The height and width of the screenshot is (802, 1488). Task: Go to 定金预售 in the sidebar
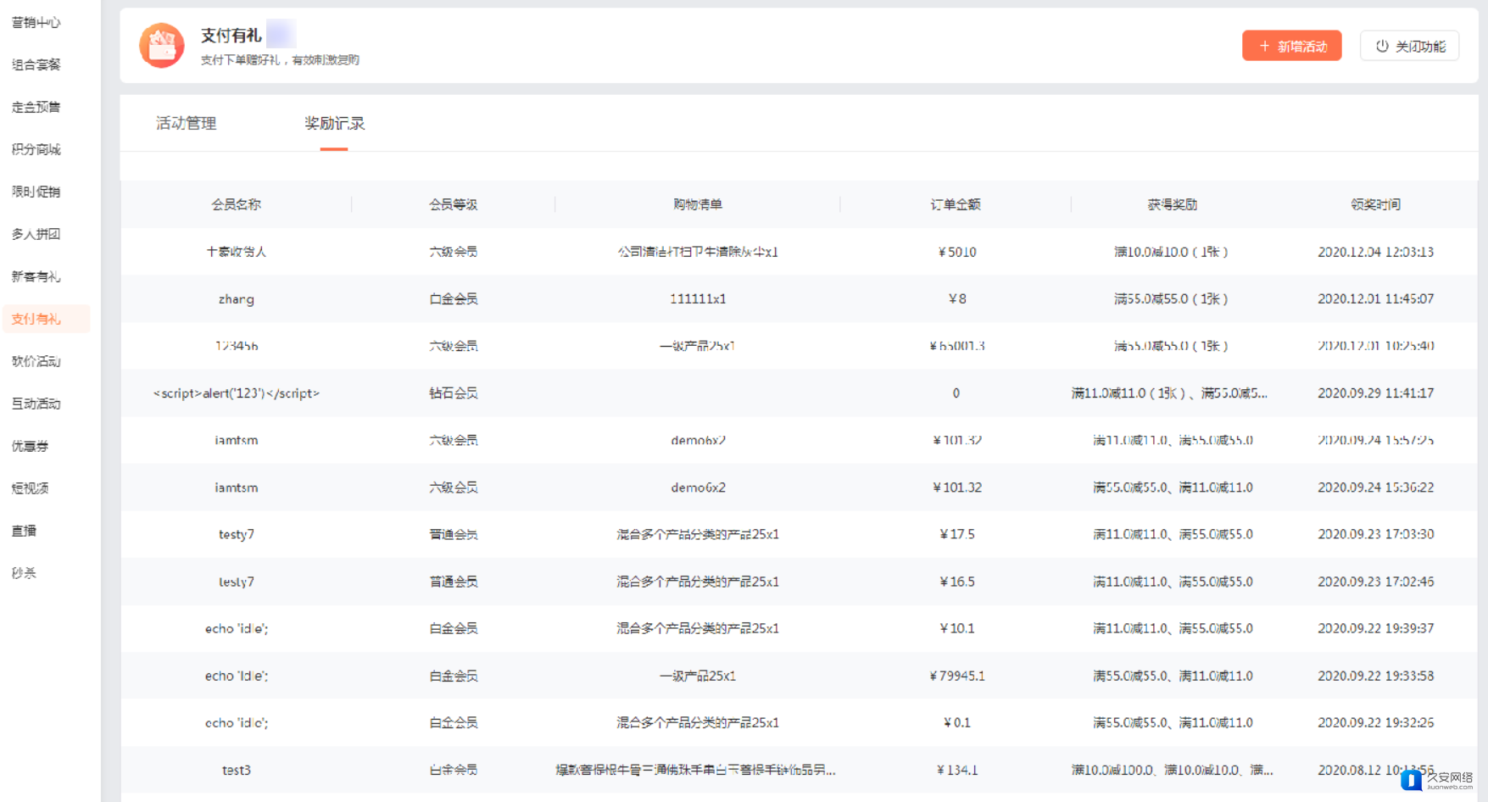pyautogui.click(x=36, y=107)
